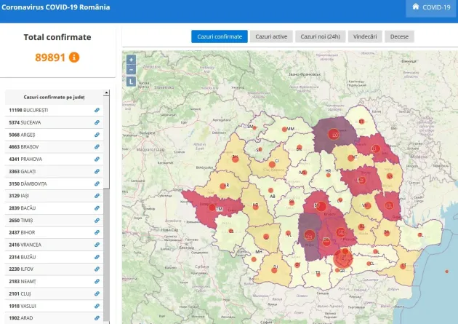The image size is (458, 324).
Task: Click the L layer button on map
Action: [131, 82]
